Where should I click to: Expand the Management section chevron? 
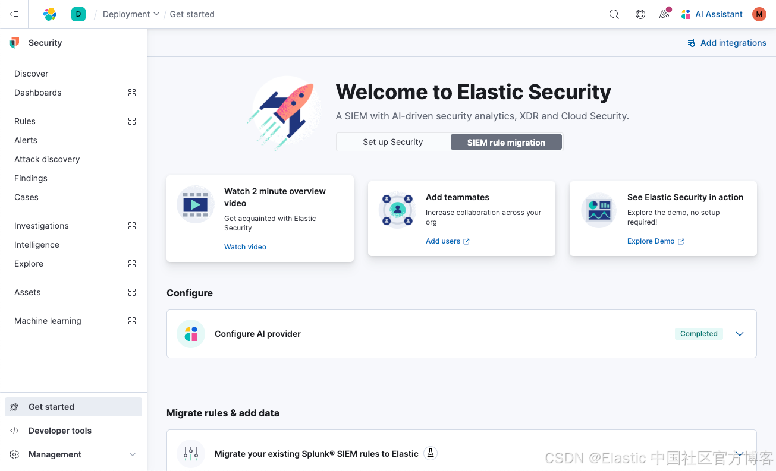pos(133,454)
